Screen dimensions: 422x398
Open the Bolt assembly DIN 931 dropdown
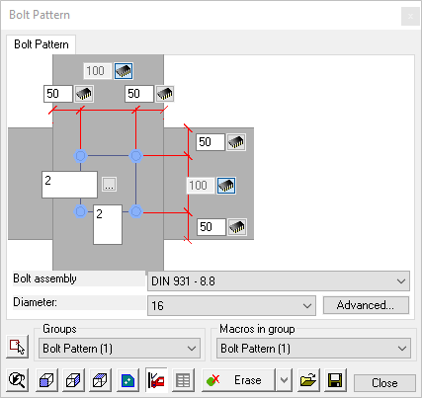[279, 281]
